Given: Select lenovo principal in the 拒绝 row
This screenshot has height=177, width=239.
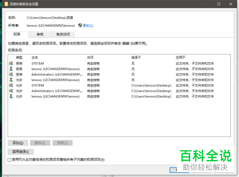Looking at the screenshot, I should (55, 69).
